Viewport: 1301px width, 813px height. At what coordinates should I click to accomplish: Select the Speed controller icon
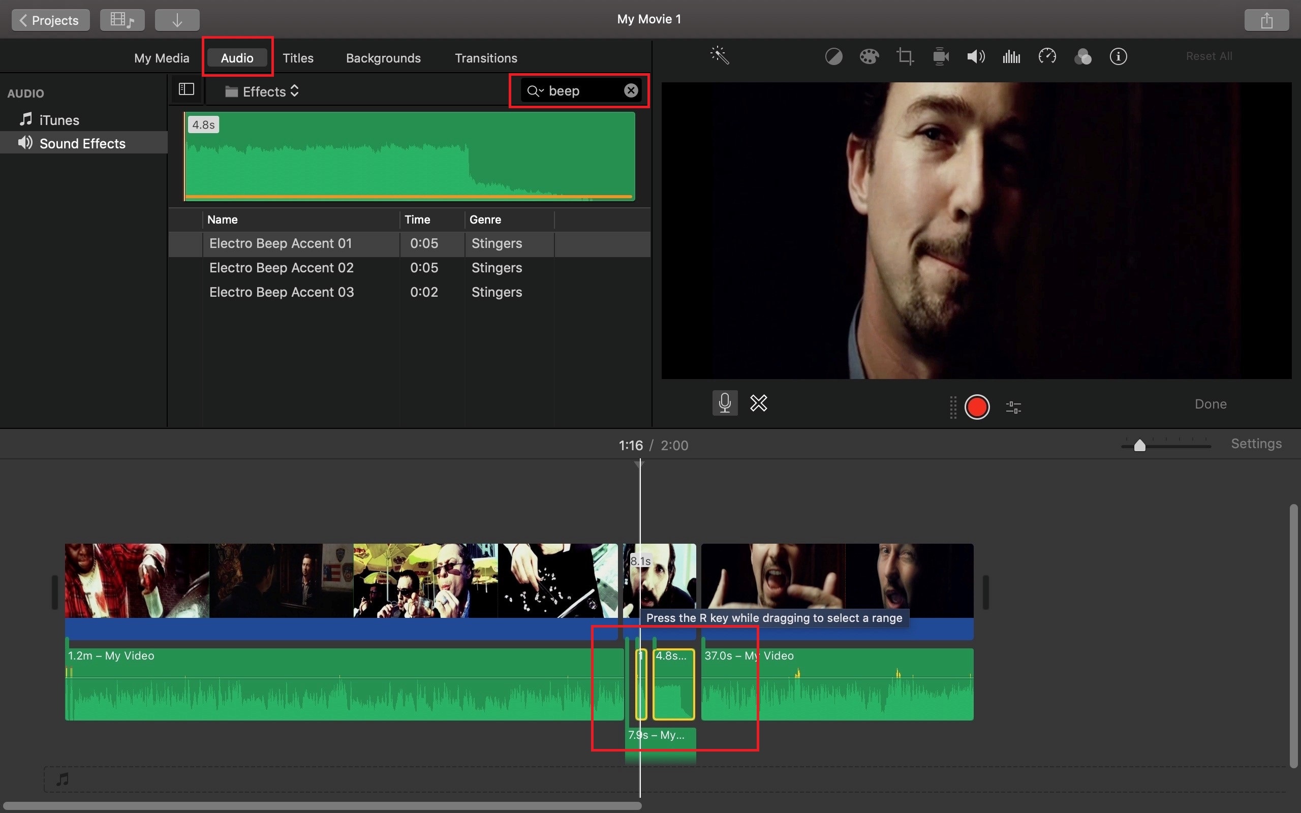pos(1046,56)
